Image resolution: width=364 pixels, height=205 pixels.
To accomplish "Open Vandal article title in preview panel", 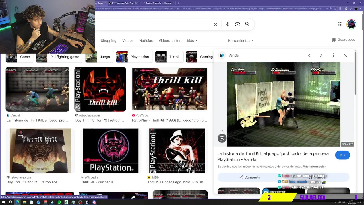I will (273, 157).
